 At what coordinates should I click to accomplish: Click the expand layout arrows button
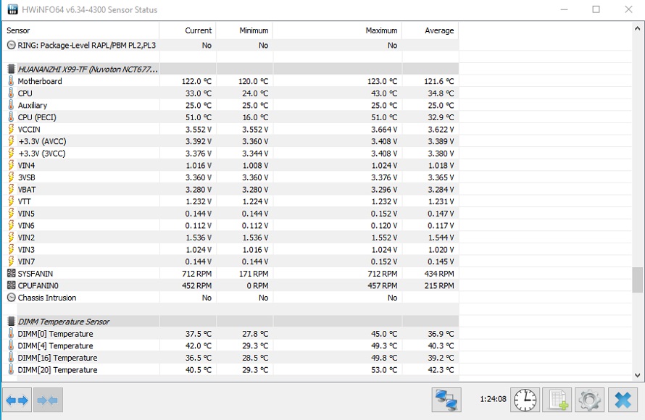coord(17,400)
